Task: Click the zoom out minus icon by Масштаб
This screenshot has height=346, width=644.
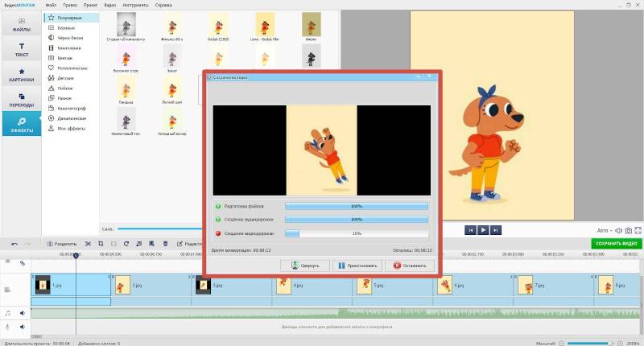Action: 561,343
